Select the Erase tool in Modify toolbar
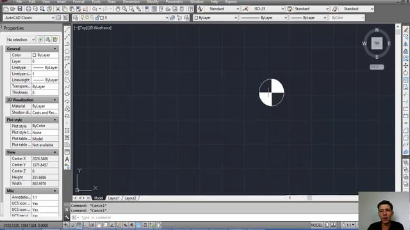 pyautogui.click(x=406, y=29)
